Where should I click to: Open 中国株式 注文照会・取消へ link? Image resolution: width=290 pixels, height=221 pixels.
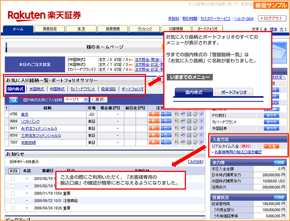coord(148,60)
